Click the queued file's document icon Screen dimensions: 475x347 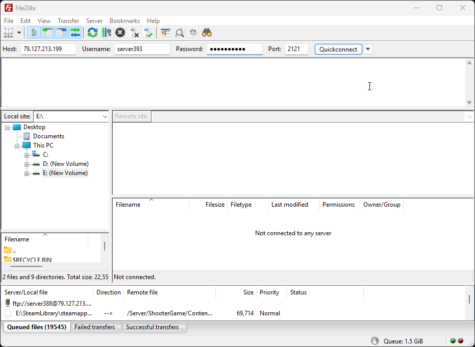pos(9,313)
